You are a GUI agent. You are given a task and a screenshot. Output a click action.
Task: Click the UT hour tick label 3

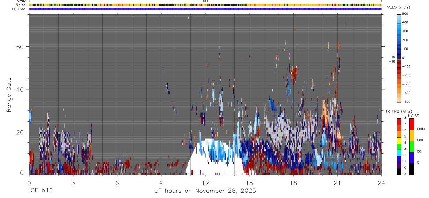(x=73, y=183)
